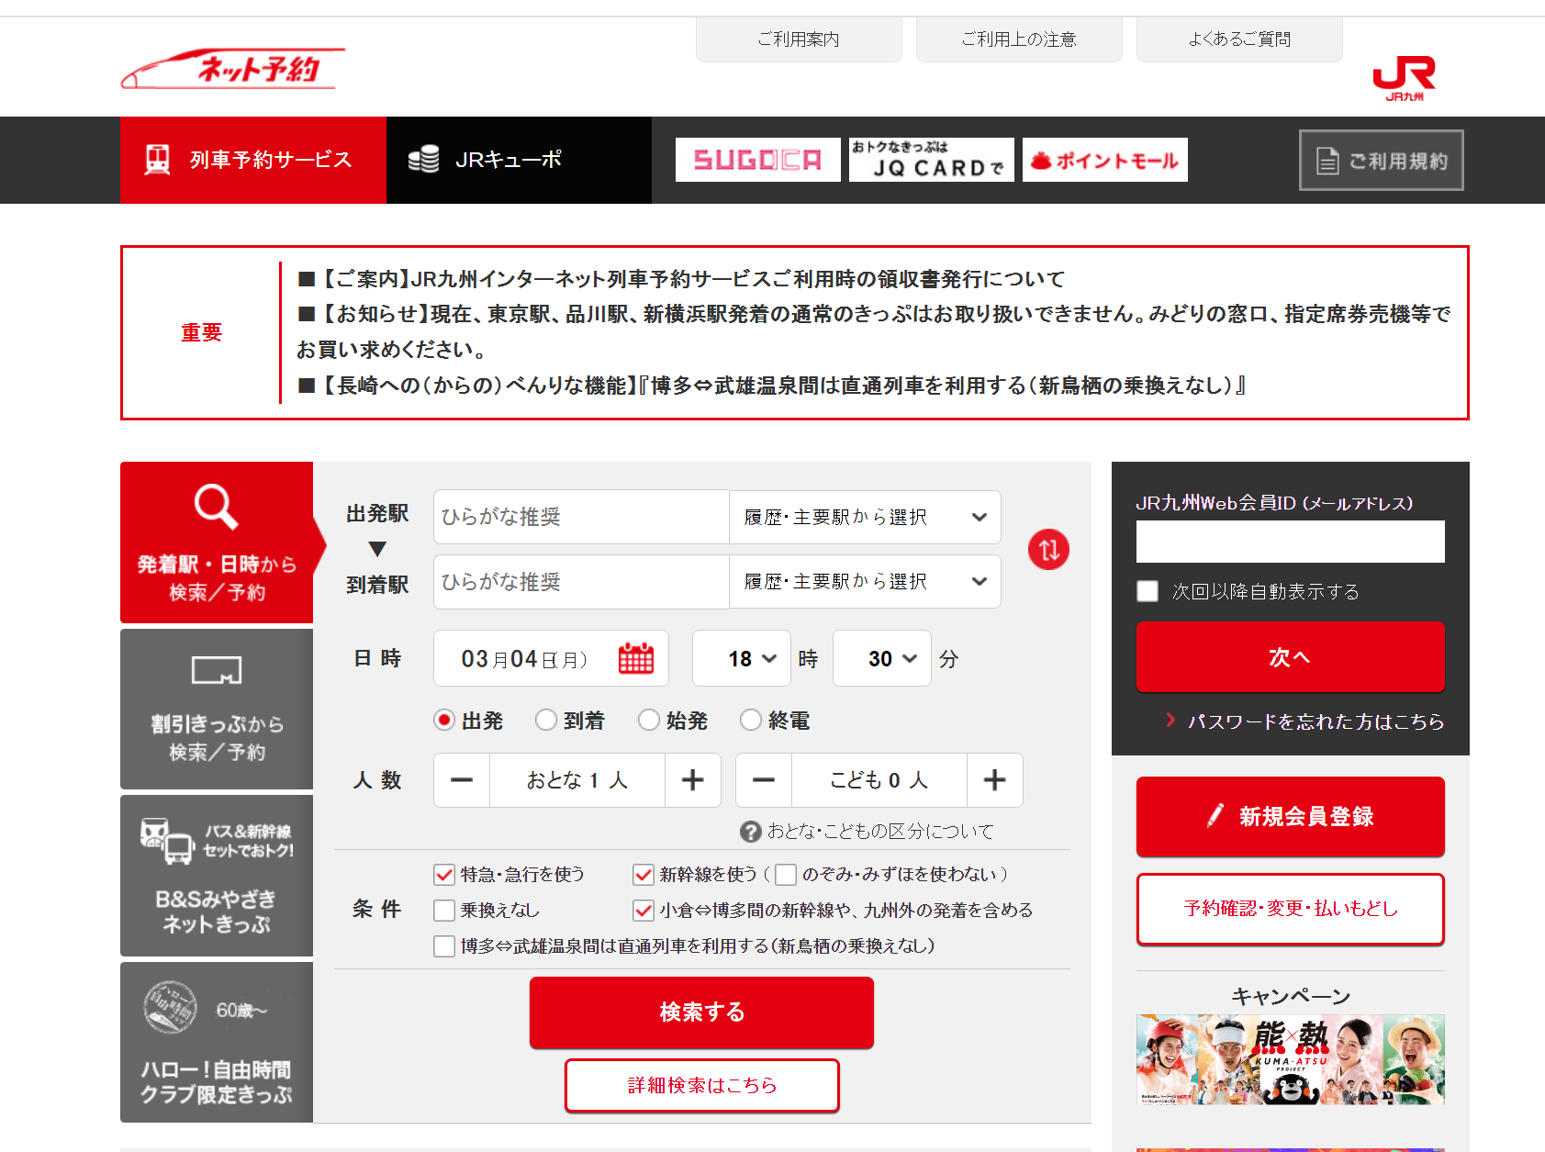The height and width of the screenshot is (1152, 1545).
Task: Click arrow beside パスワードを忘れた方はこちら
Action: pos(1170,721)
